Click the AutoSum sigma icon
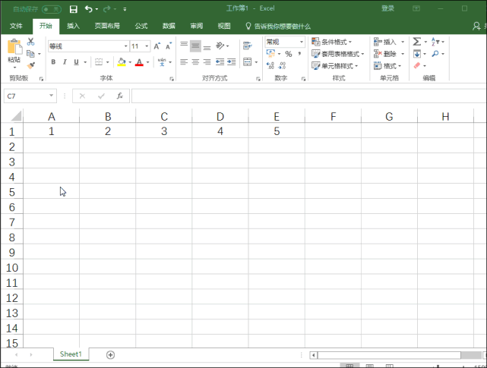The width and height of the screenshot is (487, 368). 417,42
